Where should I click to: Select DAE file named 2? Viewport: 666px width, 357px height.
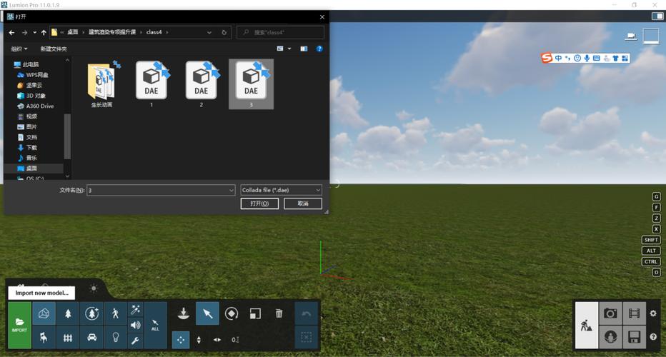[201, 84]
